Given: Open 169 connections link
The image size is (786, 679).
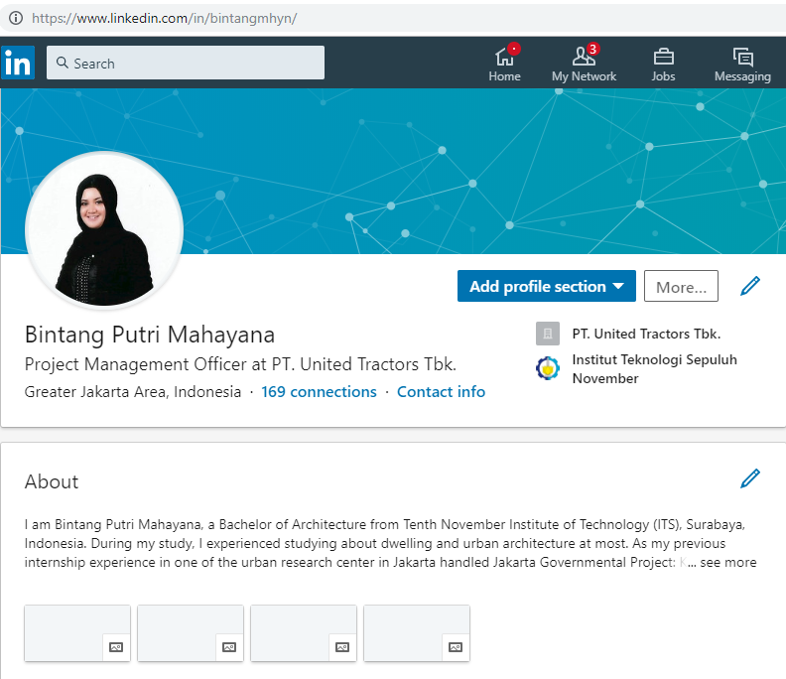Looking at the screenshot, I should [319, 392].
